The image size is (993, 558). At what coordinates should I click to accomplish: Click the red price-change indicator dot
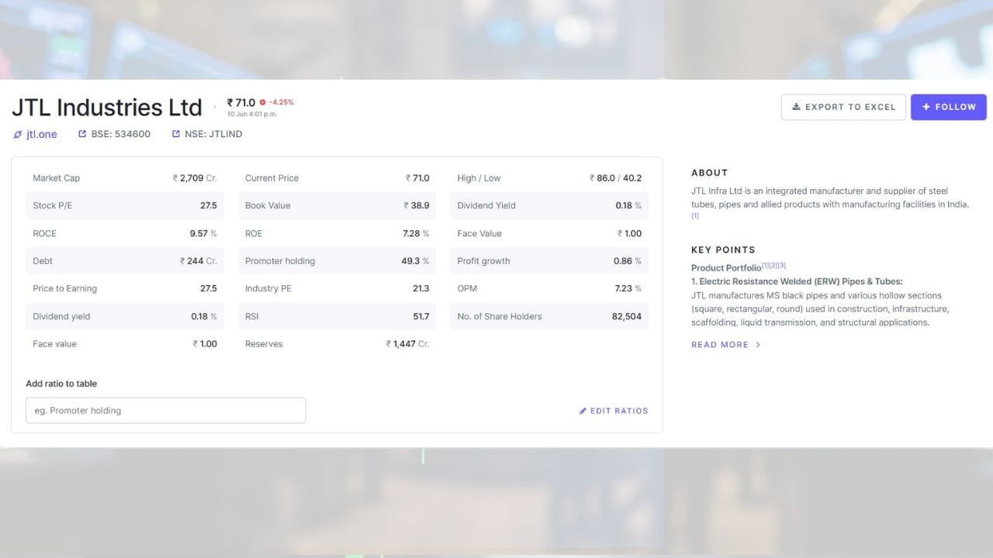pos(263,102)
